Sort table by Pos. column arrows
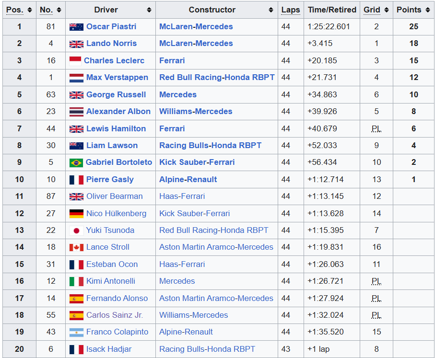This screenshot has width=435, height=358. (x=30, y=10)
